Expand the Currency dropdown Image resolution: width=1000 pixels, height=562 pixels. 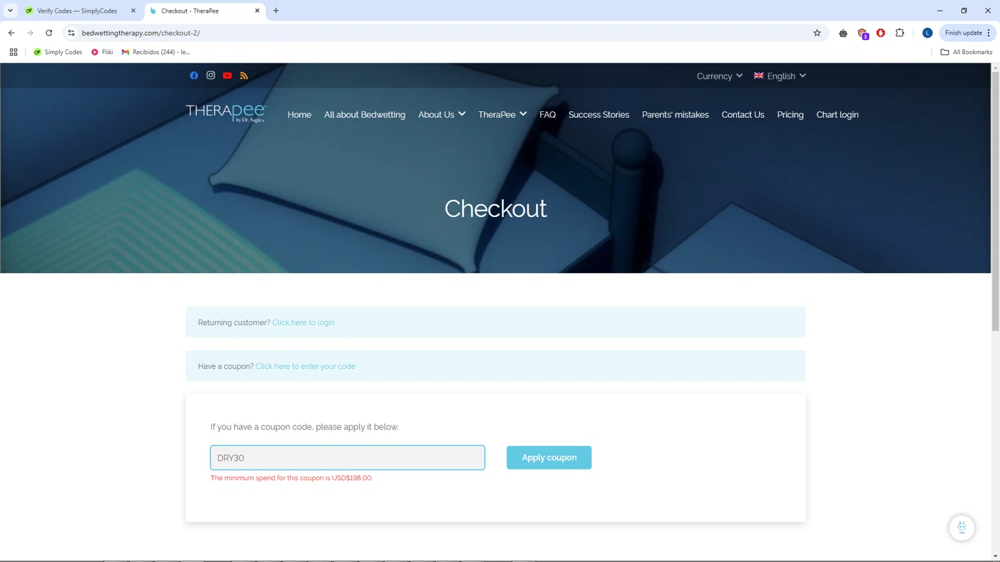(x=719, y=76)
